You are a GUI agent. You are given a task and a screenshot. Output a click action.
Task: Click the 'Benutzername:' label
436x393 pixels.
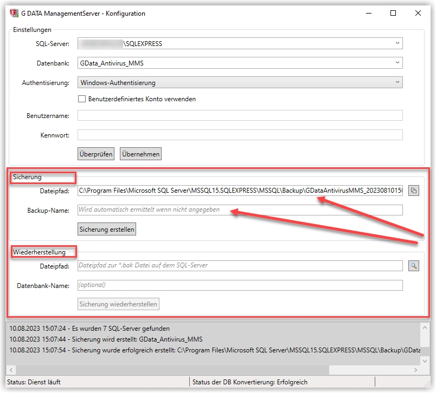tap(48, 116)
